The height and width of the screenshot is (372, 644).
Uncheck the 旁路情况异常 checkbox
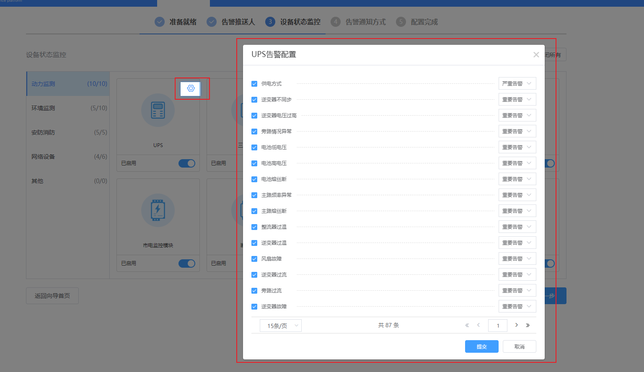pos(254,132)
